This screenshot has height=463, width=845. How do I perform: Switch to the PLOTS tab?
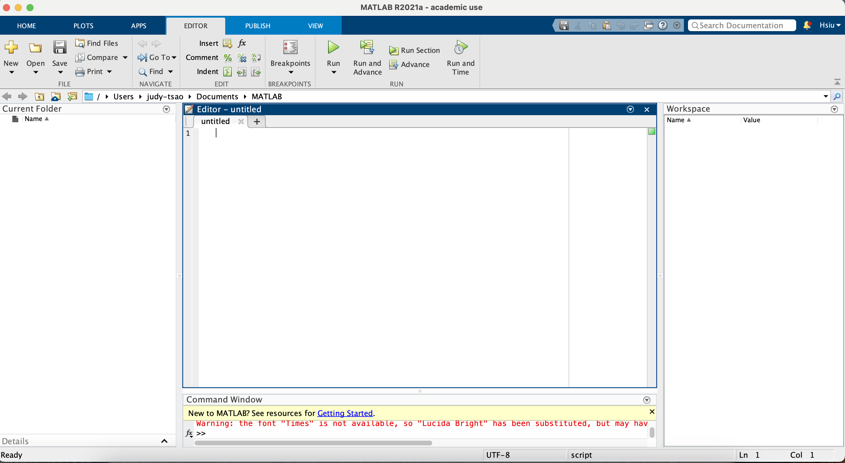[83, 26]
